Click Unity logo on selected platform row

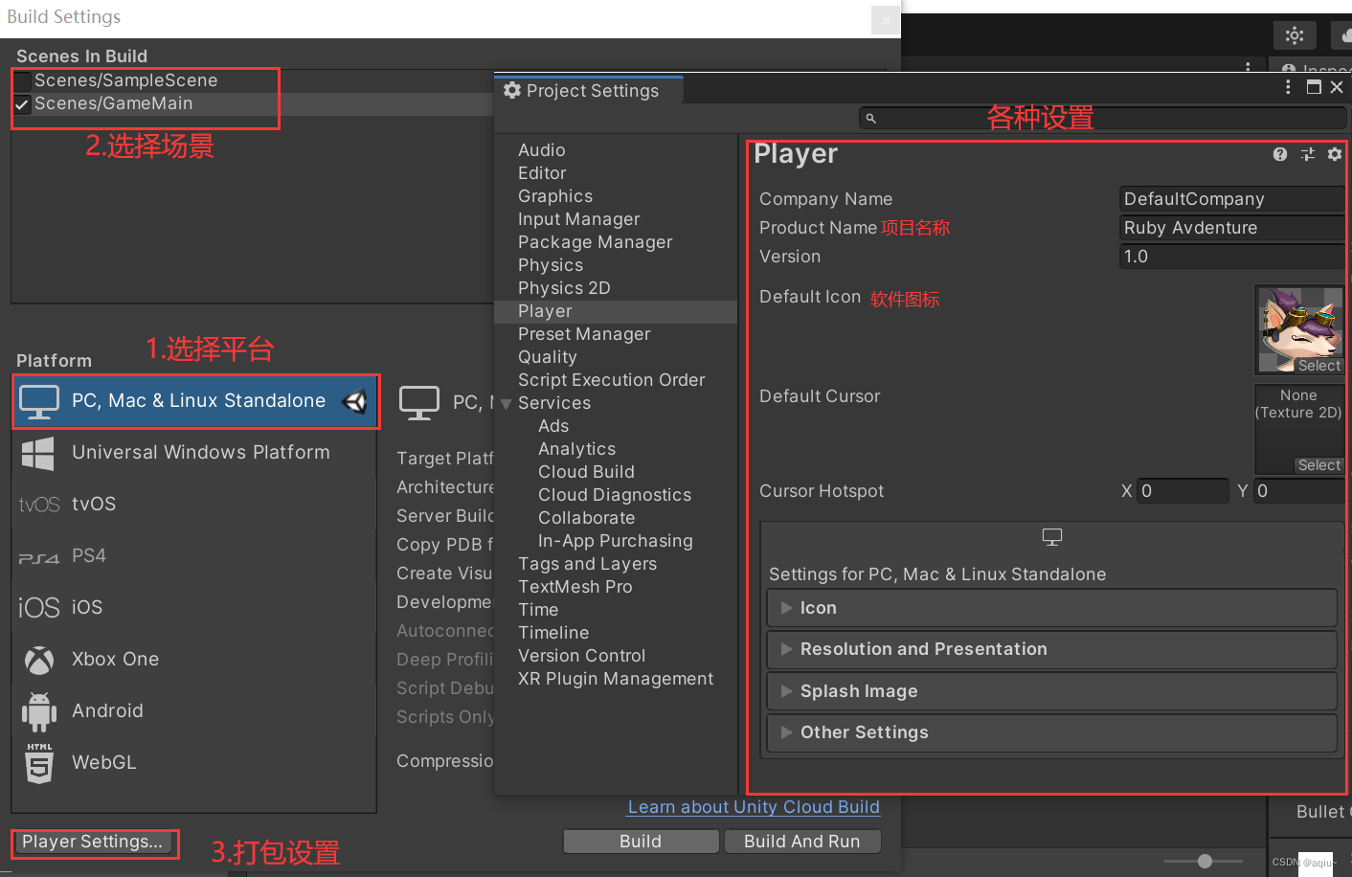pos(355,402)
